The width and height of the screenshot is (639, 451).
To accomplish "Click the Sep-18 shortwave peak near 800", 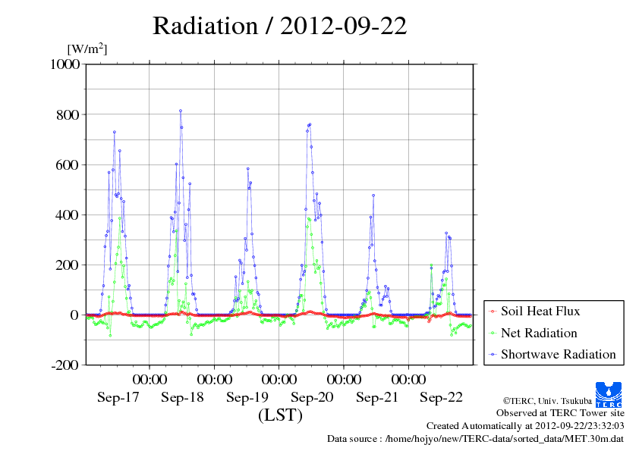I will [x=181, y=111].
